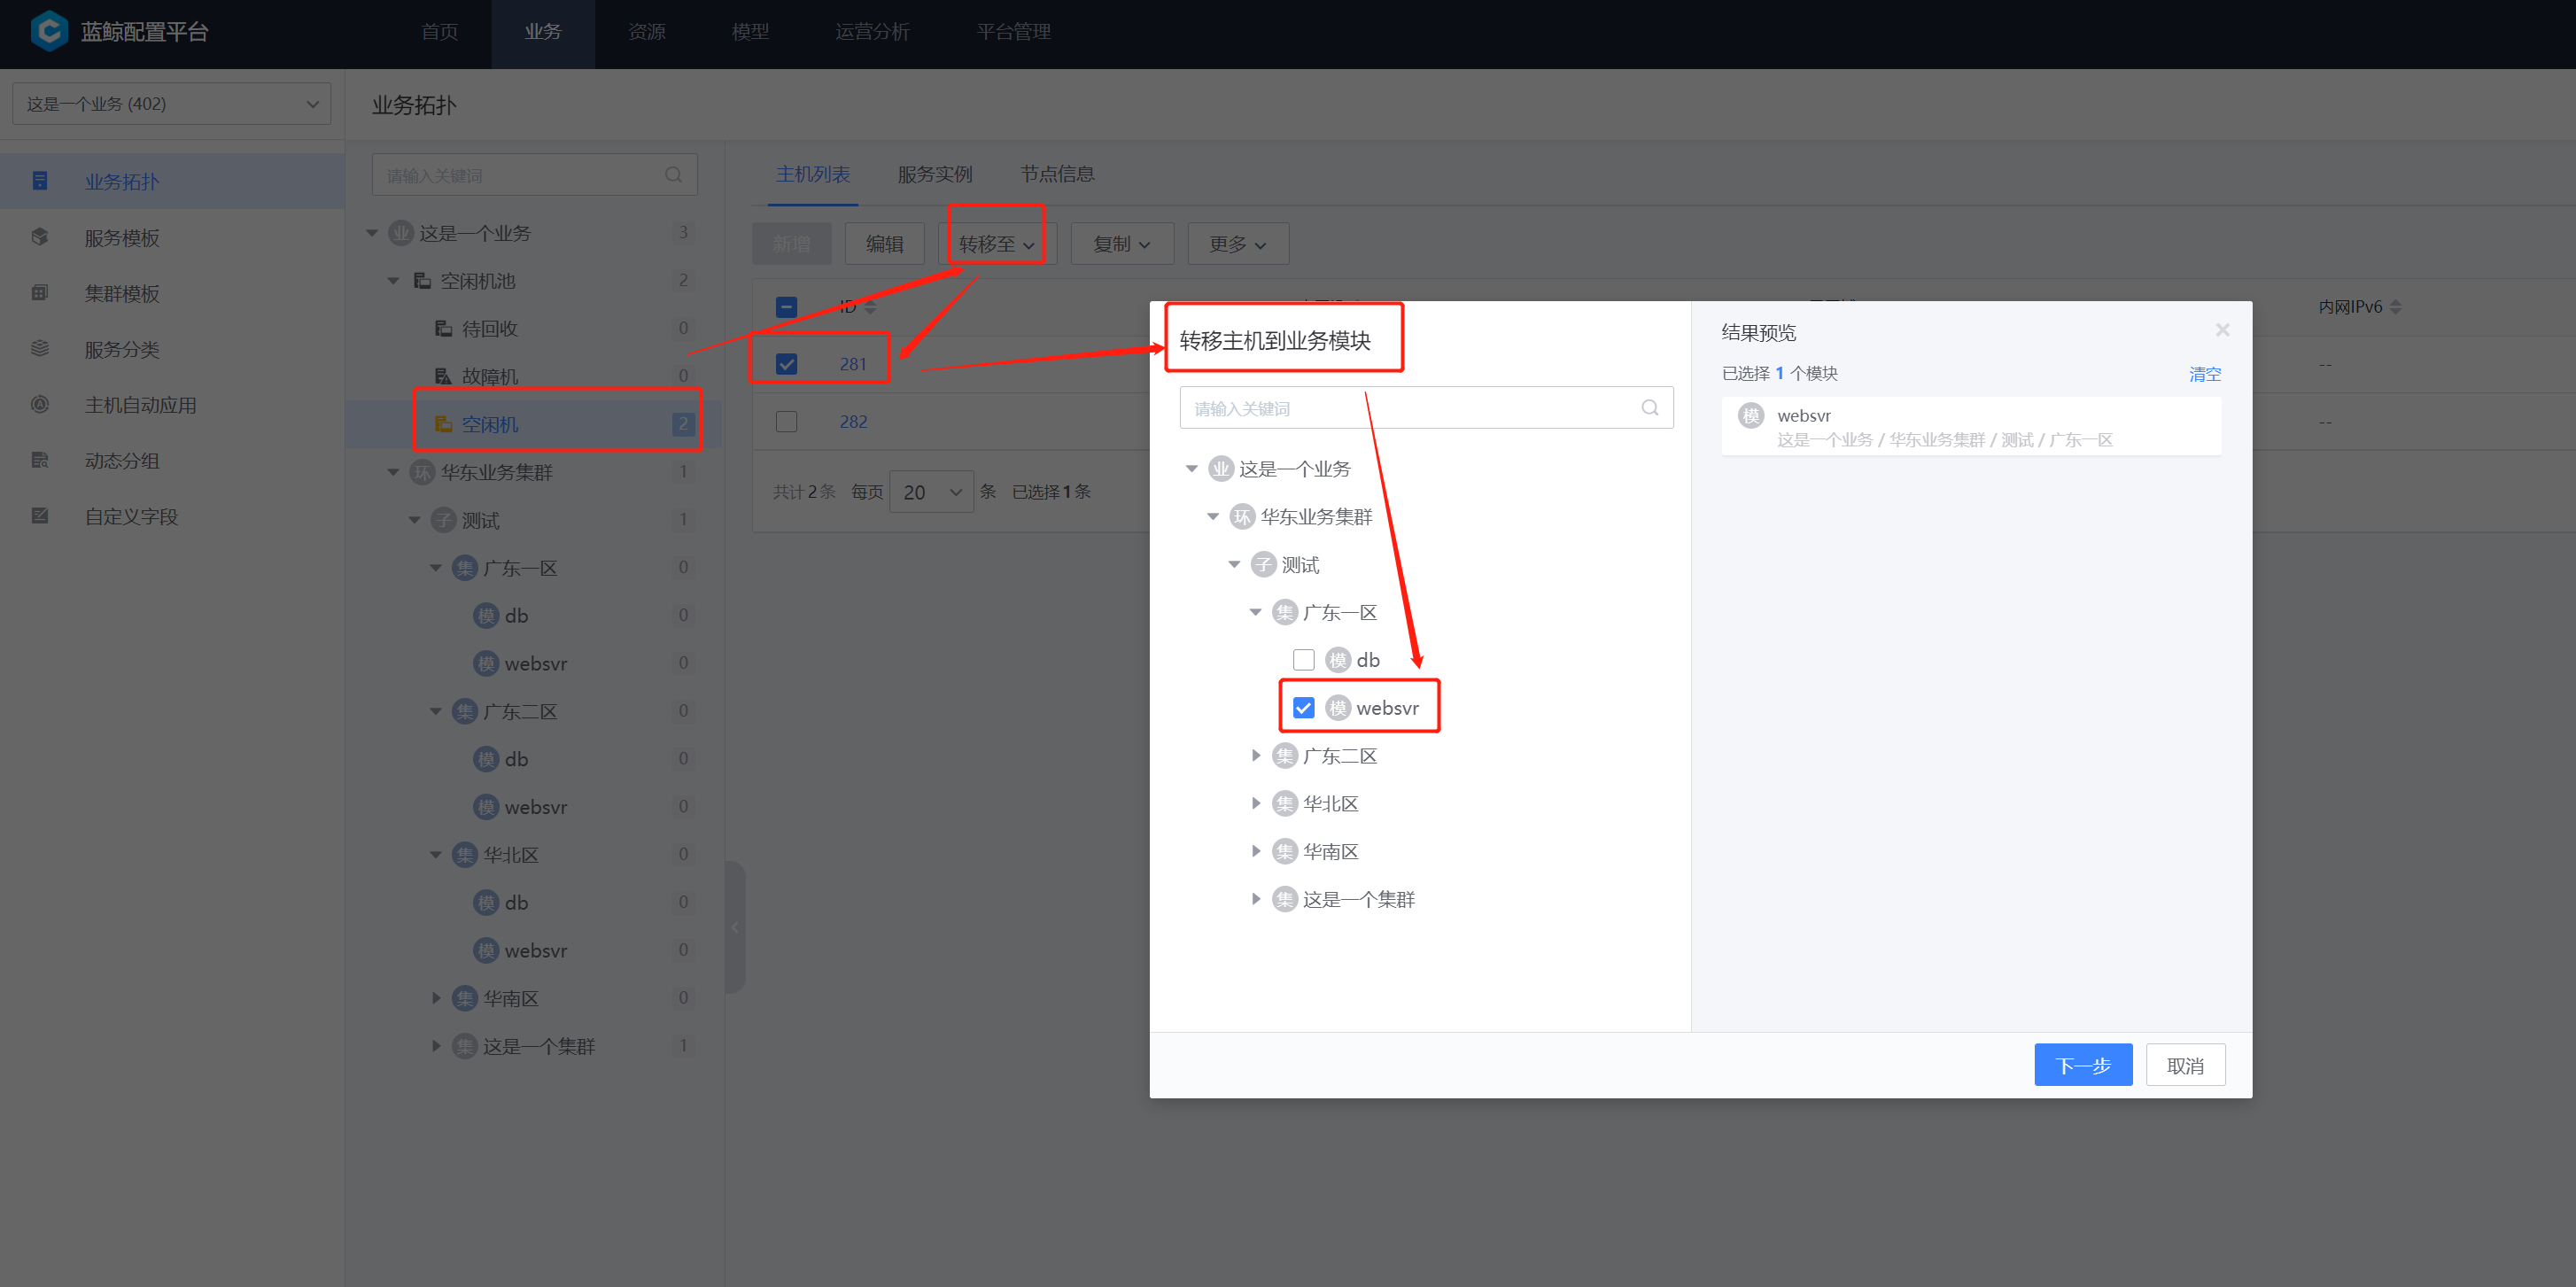Viewport: 2576px width, 1287px height.
Task: Click the collapse handle of topology panel
Action: (x=735, y=927)
